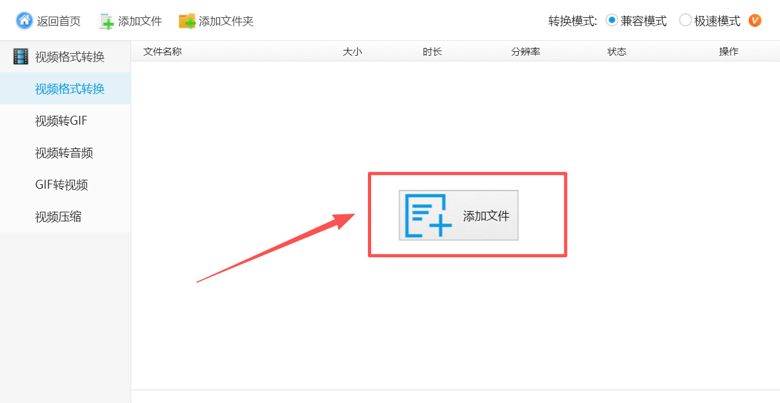Image resolution: width=780 pixels, height=403 pixels.
Task: Click the 返回首页 toolbar label
Action: pyautogui.click(x=59, y=21)
